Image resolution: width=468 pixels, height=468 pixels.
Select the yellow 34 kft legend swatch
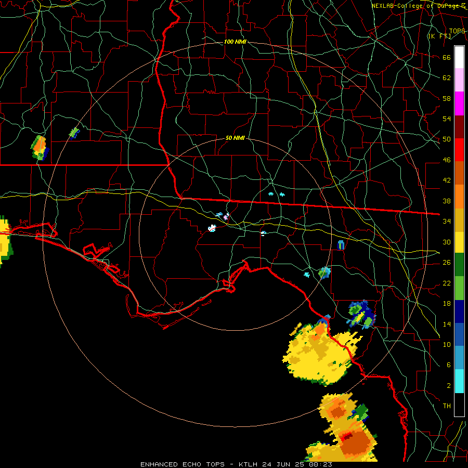pyautogui.click(x=459, y=242)
